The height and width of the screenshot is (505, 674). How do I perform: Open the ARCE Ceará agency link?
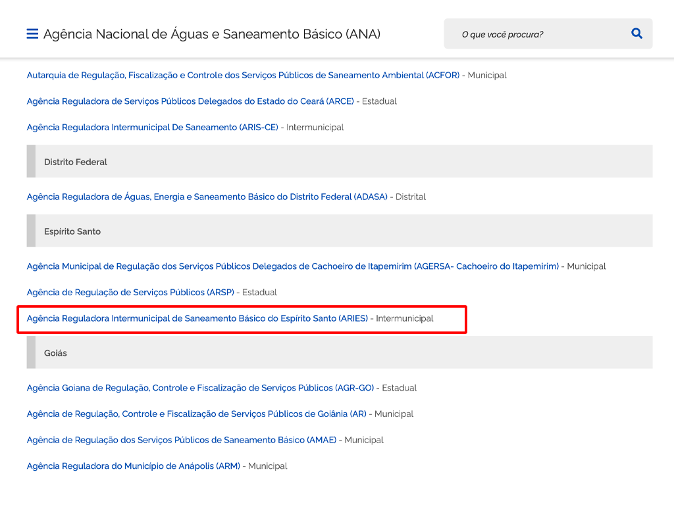pyautogui.click(x=190, y=101)
